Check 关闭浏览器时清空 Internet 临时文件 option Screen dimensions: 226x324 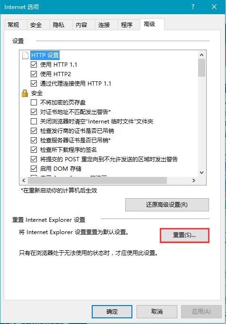[34, 121]
